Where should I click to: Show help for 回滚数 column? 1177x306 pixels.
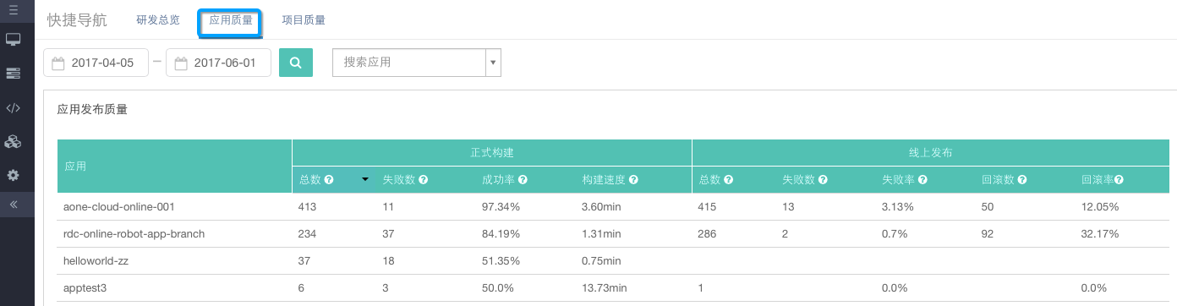click(x=1022, y=179)
